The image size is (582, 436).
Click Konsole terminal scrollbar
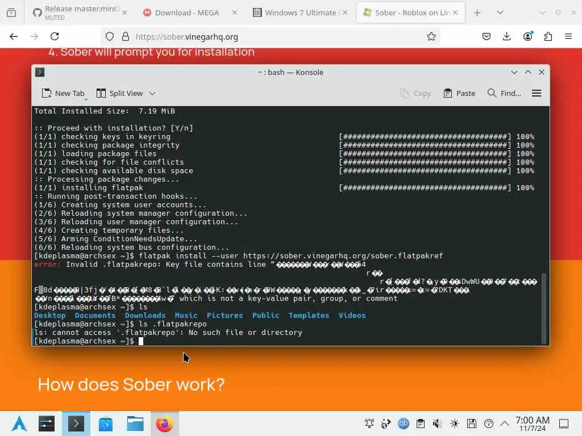(544, 308)
